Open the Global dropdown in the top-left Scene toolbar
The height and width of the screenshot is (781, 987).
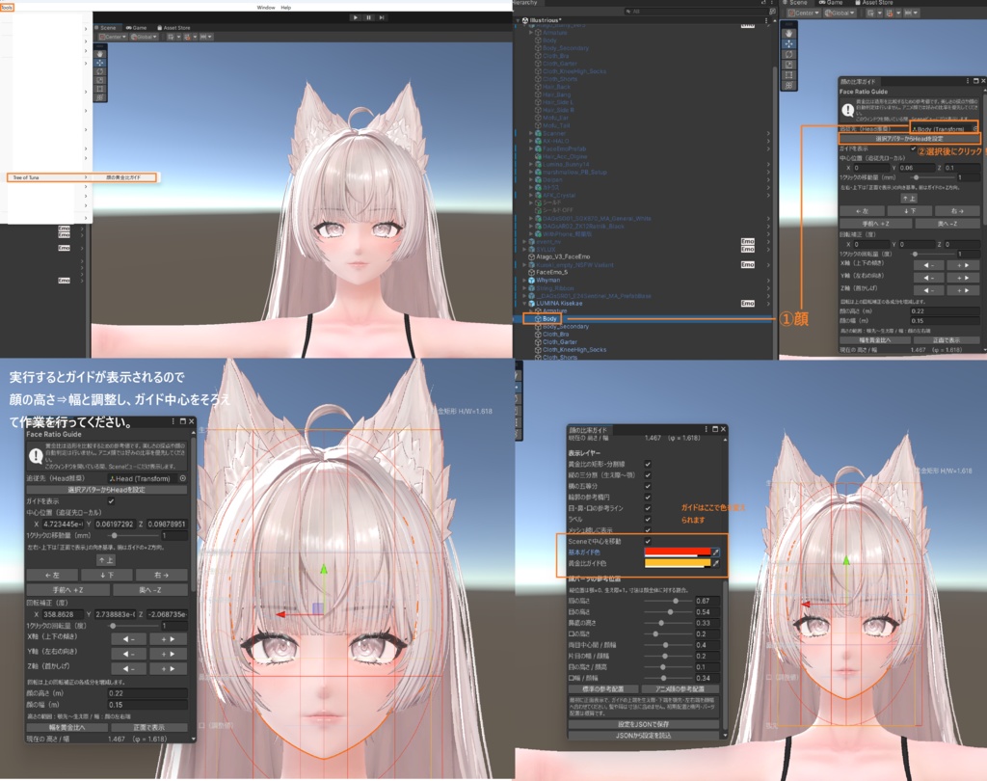145,38
